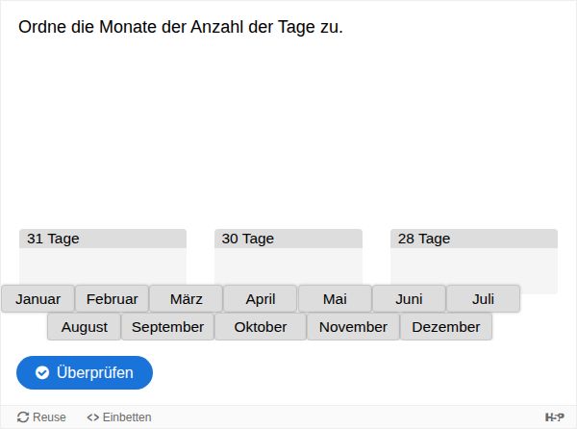The height and width of the screenshot is (429, 577).
Task: Select the Januar month tile
Action: click(38, 299)
